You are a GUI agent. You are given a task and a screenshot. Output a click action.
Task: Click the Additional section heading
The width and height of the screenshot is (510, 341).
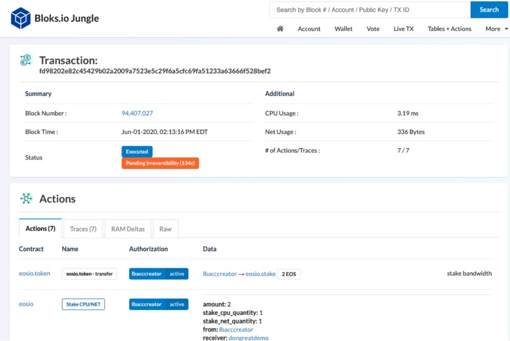tap(280, 94)
